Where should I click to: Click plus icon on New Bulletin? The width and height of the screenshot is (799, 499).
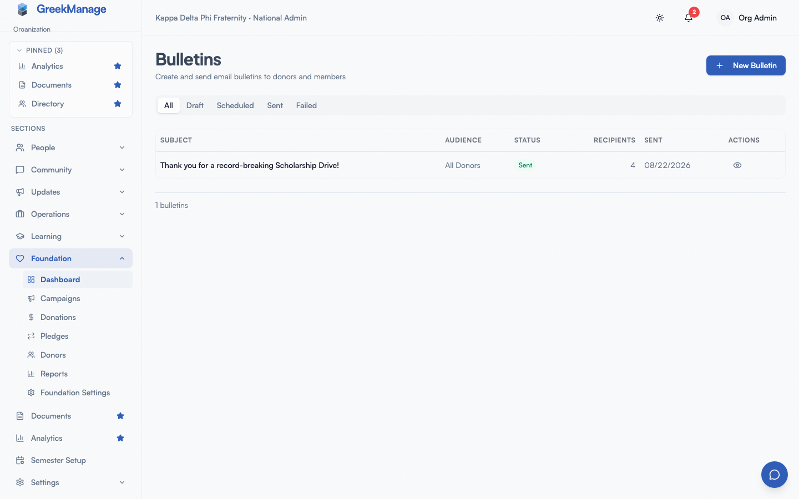(x=720, y=65)
